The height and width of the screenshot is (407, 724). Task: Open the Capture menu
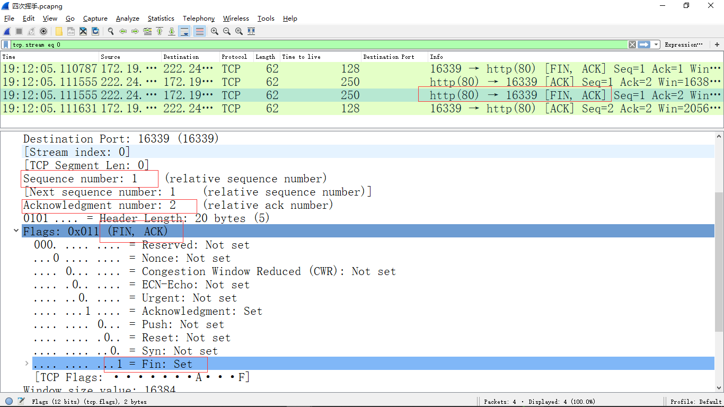click(x=95, y=18)
